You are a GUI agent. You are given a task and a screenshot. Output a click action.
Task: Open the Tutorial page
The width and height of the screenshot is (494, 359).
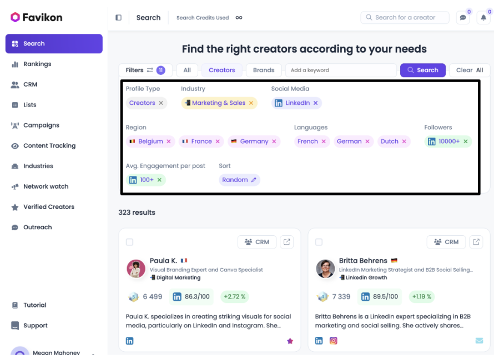tap(29, 305)
